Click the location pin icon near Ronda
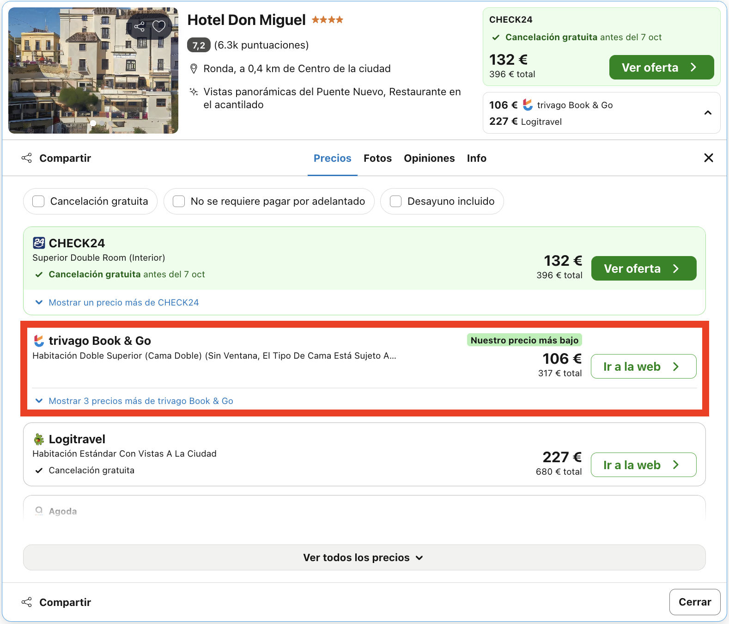729x624 pixels. (x=194, y=69)
